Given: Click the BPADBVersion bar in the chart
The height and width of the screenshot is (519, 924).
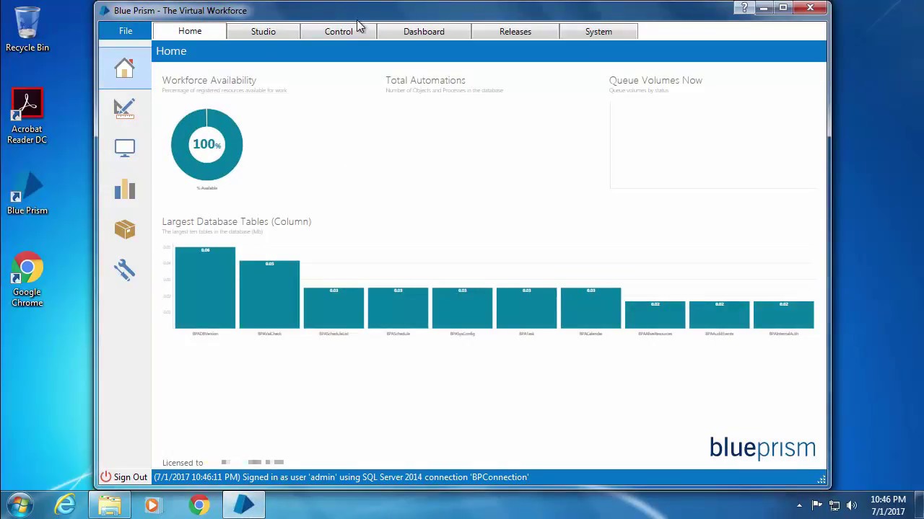Looking at the screenshot, I should (205, 288).
